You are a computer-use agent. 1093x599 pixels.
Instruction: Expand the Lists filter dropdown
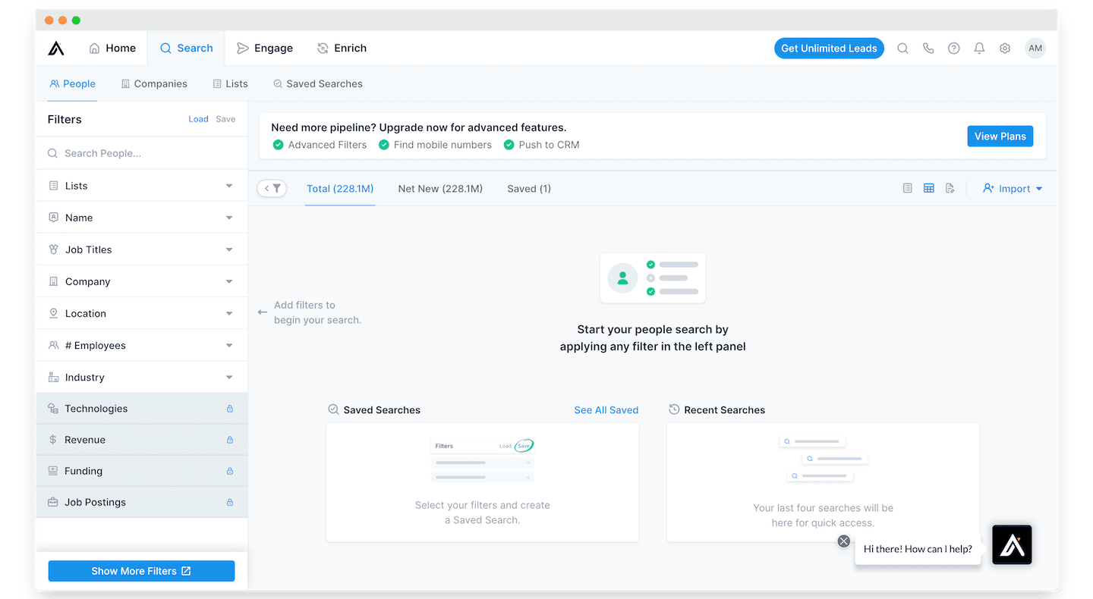click(229, 186)
